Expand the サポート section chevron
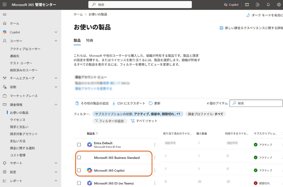283x187 pixels. coord(56,163)
